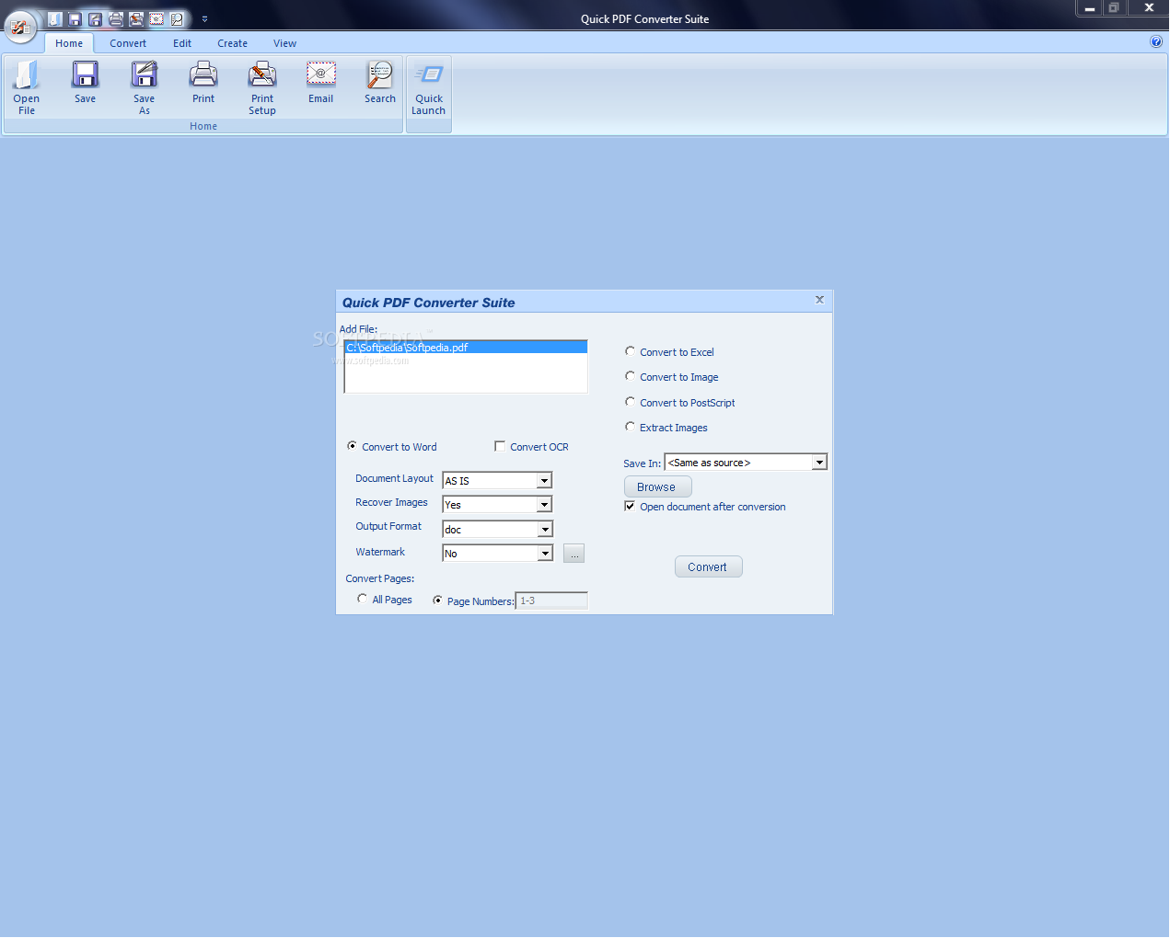Switch to the Home ribbon tab
Screen dimensions: 1170x938
pos(69,43)
